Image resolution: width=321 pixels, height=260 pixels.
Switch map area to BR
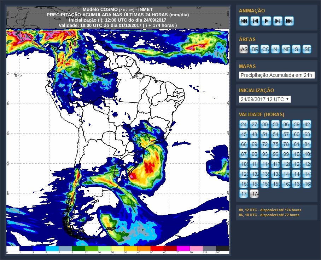tap(255, 49)
